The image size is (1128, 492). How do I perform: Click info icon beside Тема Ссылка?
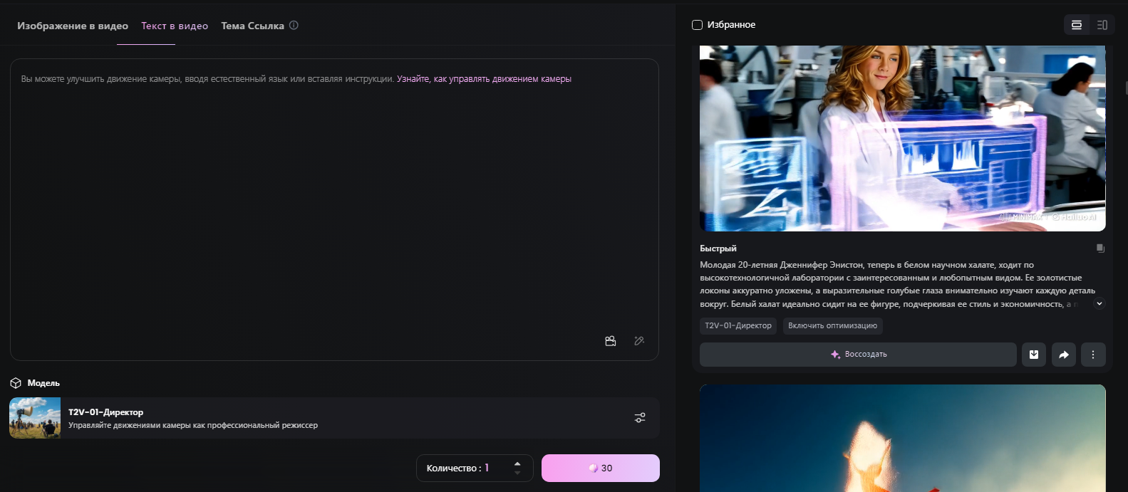pos(294,26)
